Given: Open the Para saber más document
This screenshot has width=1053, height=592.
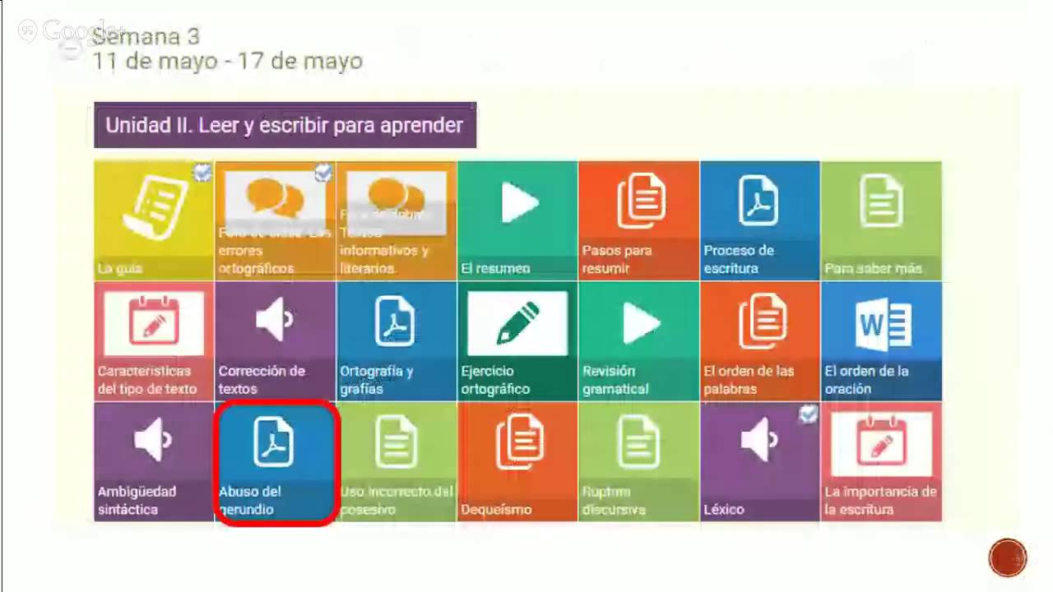Looking at the screenshot, I should pos(881,220).
